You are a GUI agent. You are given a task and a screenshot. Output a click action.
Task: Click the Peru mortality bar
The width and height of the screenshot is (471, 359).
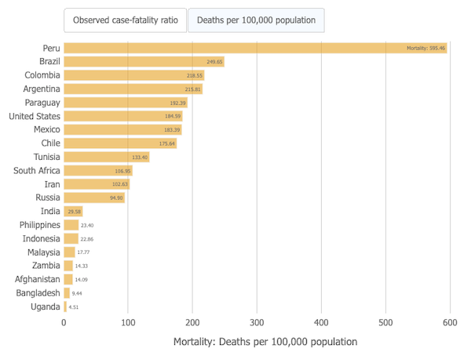(x=255, y=48)
